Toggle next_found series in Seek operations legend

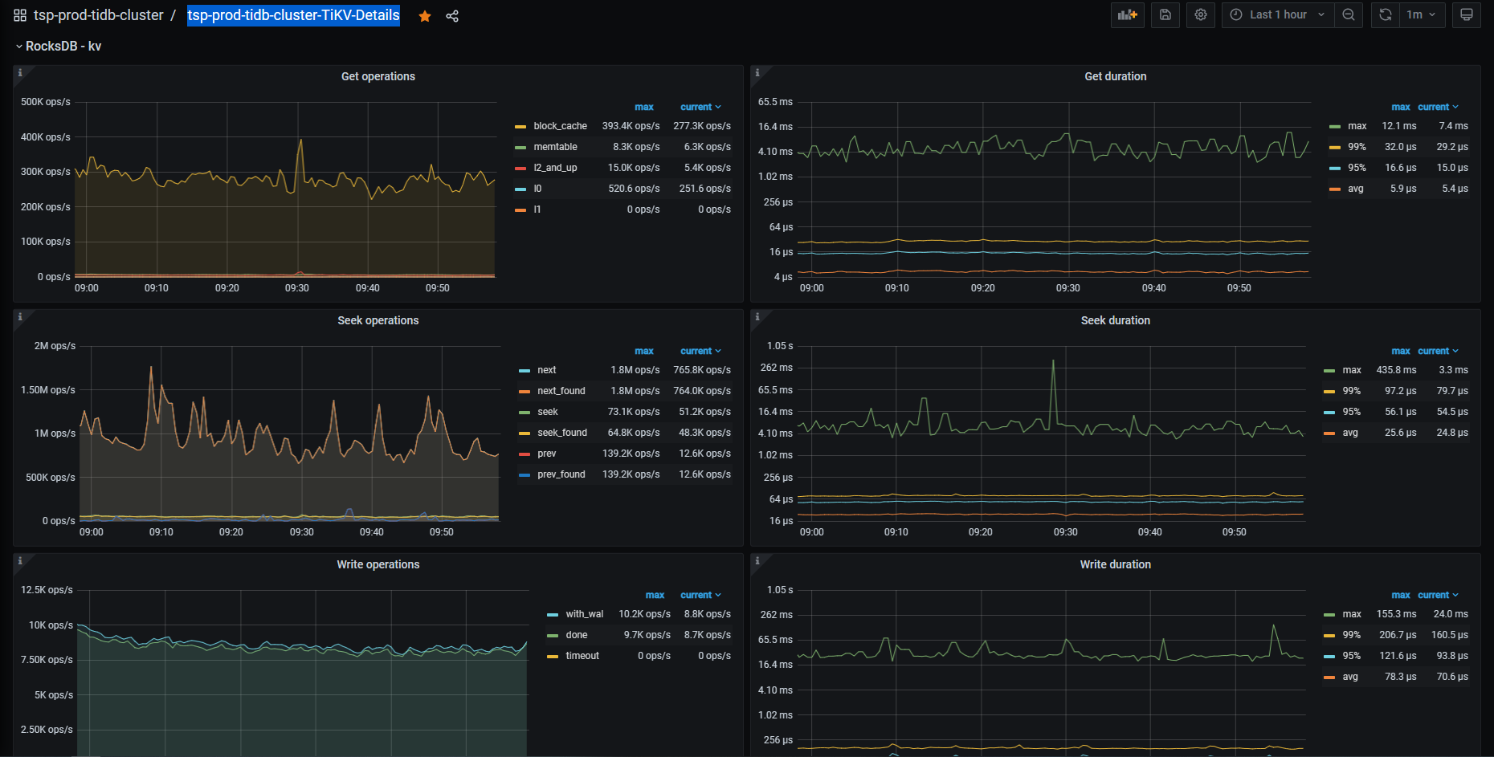[x=561, y=391]
